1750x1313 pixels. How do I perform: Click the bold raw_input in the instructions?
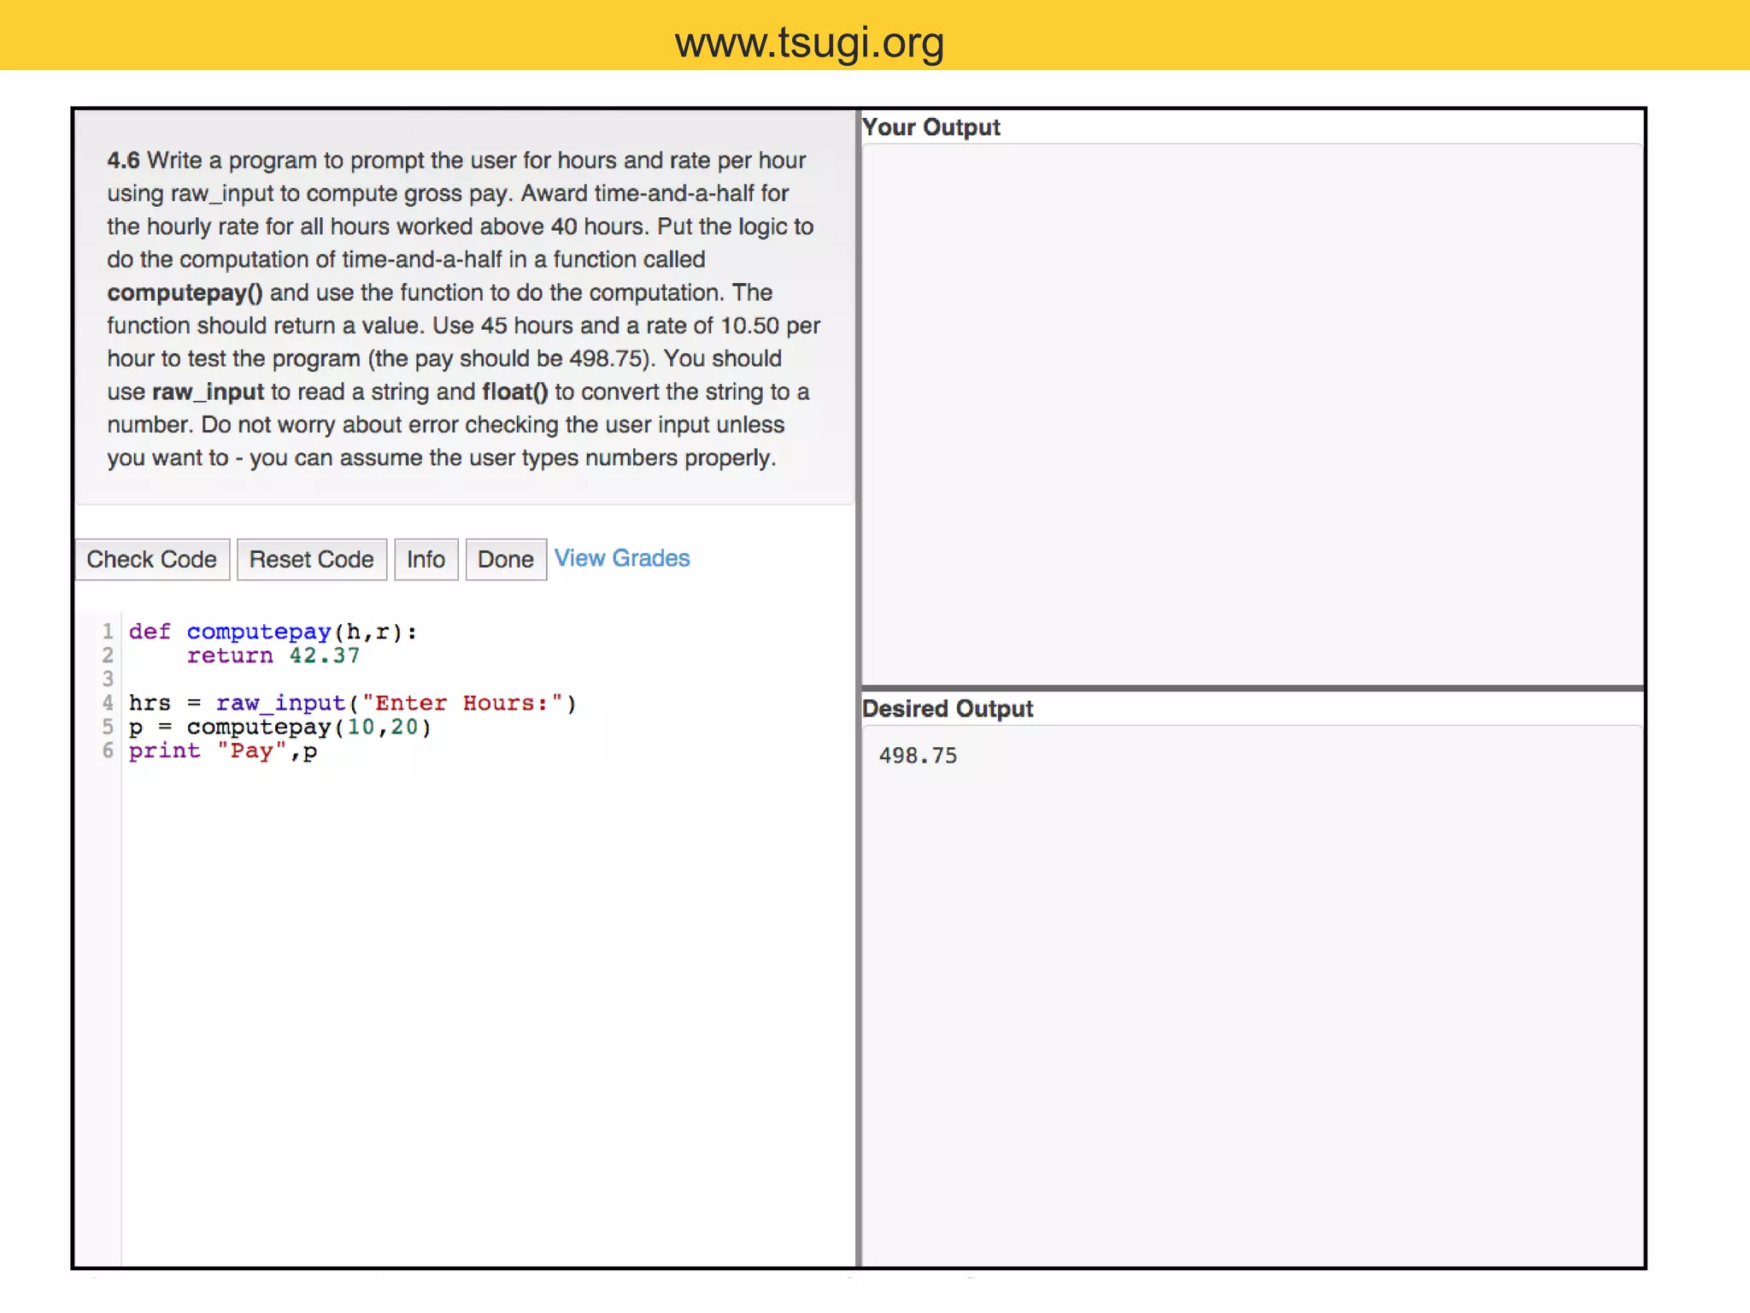208,392
